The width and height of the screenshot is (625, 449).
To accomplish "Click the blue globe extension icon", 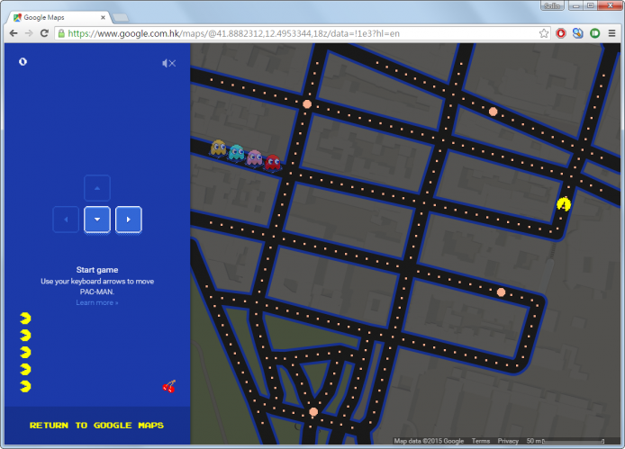I will (577, 33).
